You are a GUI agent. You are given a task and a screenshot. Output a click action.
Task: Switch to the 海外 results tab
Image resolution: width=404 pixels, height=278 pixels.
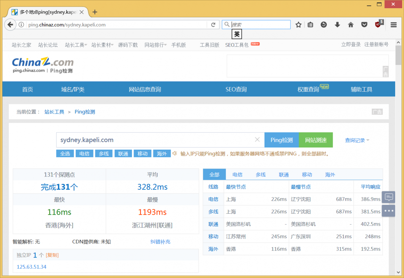[330, 175]
